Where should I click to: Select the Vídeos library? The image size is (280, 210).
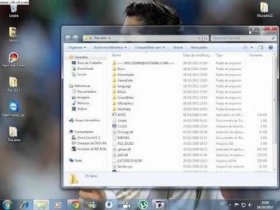[79, 108]
